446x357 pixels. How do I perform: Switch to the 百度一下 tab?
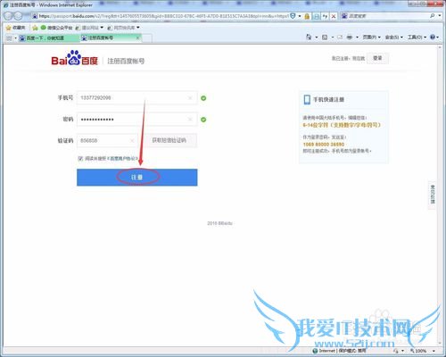[48, 38]
